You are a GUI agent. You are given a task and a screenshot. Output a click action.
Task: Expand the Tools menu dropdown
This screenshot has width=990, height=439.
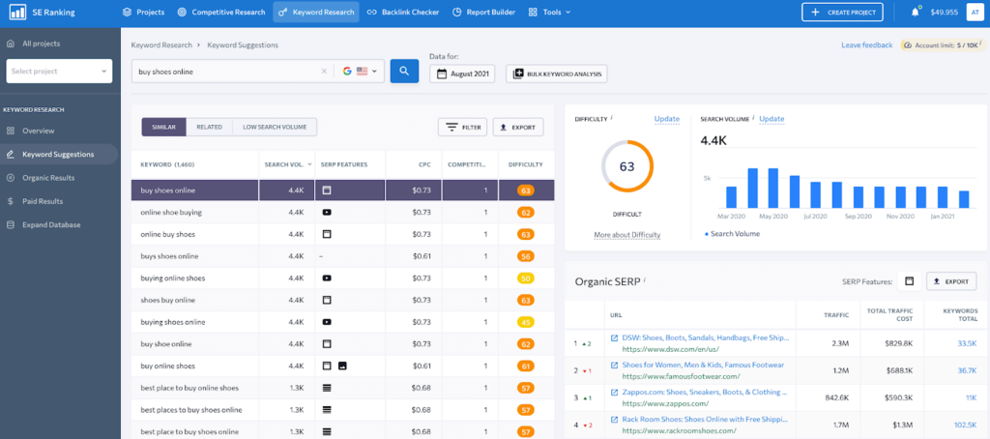pyautogui.click(x=550, y=12)
